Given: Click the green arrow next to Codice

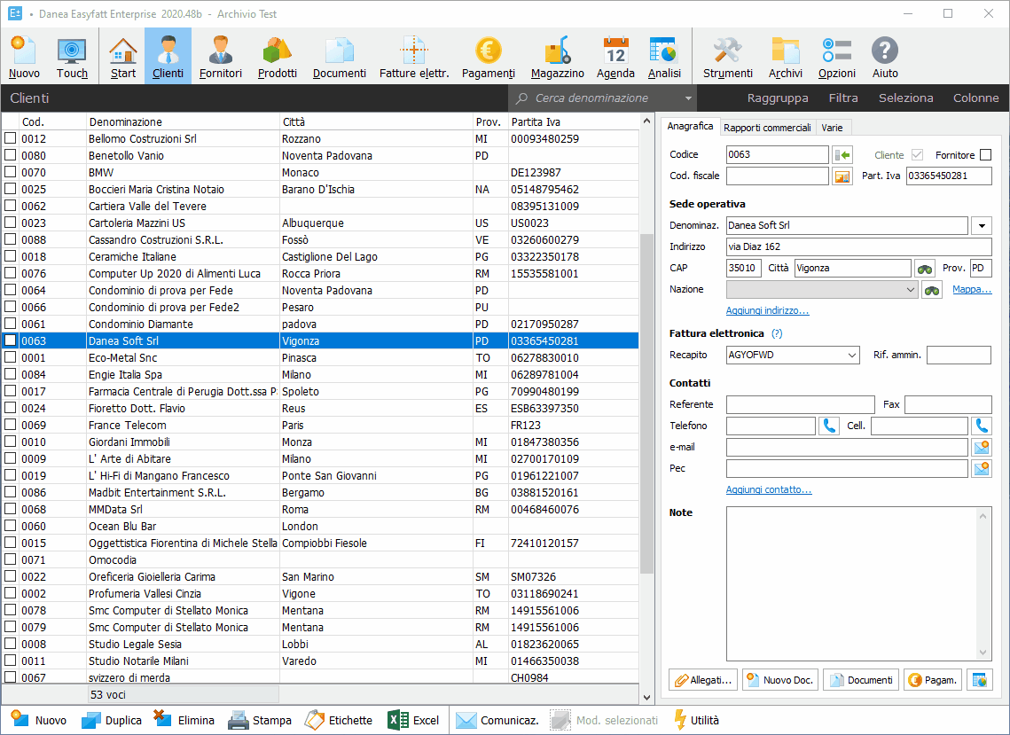Looking at the screenshot, I should (x=842, y=154).
